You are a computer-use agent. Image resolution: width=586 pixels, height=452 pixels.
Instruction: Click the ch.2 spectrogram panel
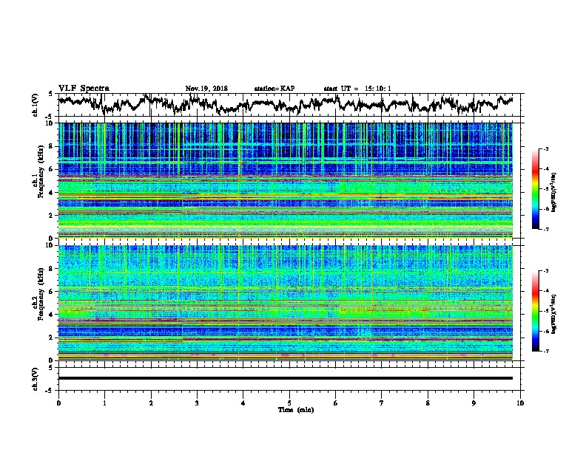[x=286, y=303]
